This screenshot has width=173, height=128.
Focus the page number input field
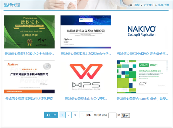tap(112, 116)
